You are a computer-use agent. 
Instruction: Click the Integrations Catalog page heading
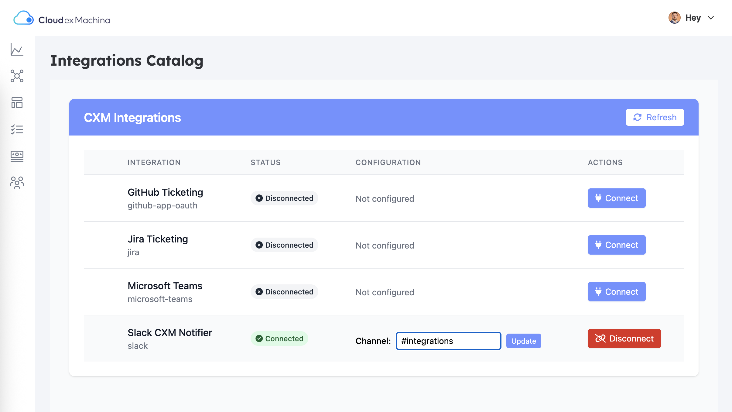(x=127, y=60)
